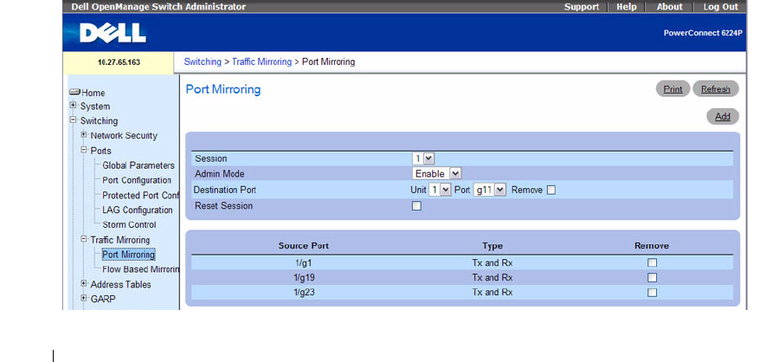Expand the GARP tree node

pos(84,299)
